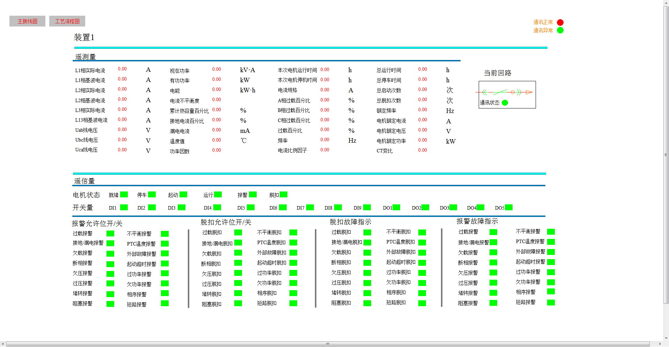Click the 报警 motor status indicator
The image size is (669, 347).
[252, 195]
